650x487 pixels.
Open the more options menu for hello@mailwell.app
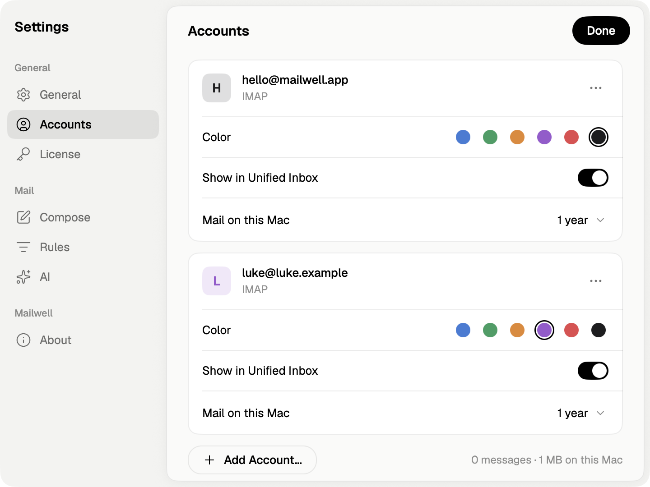(x=596, y=88)
